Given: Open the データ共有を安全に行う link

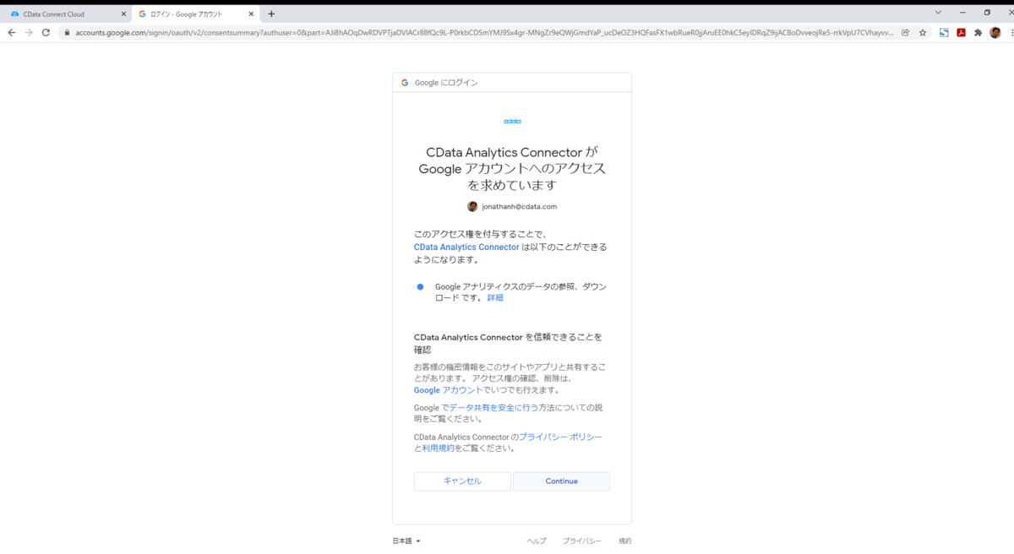Looking at the screenshot, I should click(x=493, y=407).
